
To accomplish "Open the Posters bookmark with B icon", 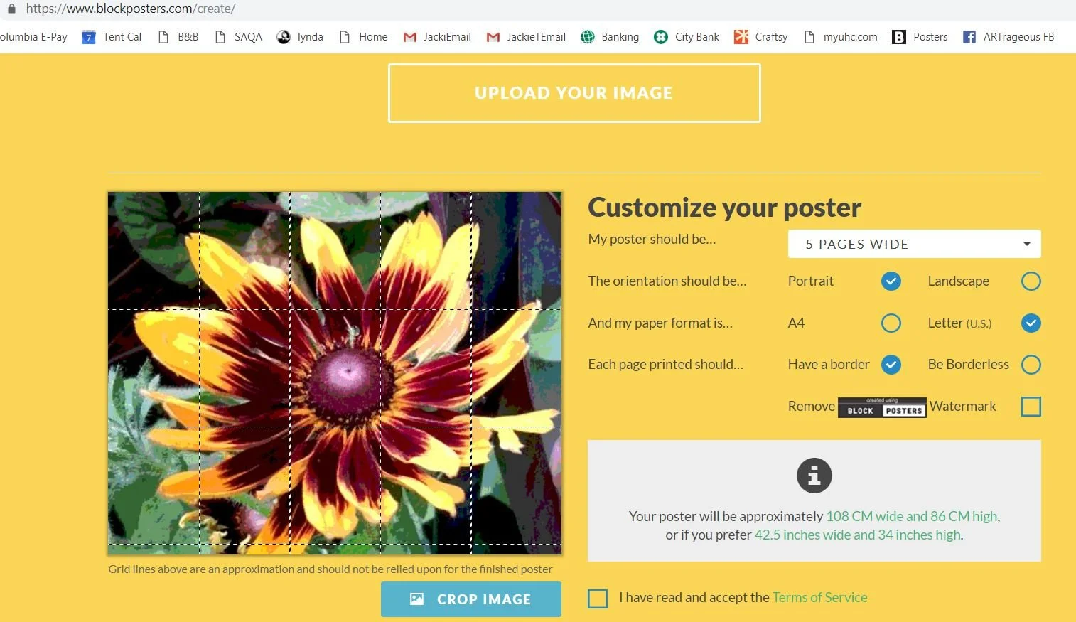I will point(920,37).
